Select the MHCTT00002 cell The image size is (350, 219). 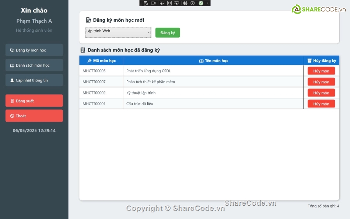coord(101,93)
